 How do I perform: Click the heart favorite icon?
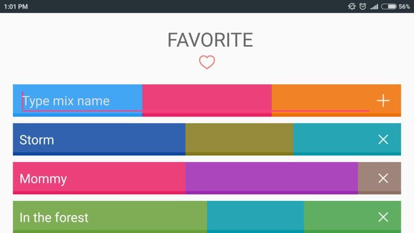point(207,62)
